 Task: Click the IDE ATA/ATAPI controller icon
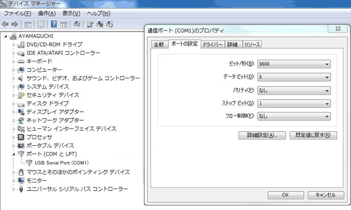(x=21, y=53)
